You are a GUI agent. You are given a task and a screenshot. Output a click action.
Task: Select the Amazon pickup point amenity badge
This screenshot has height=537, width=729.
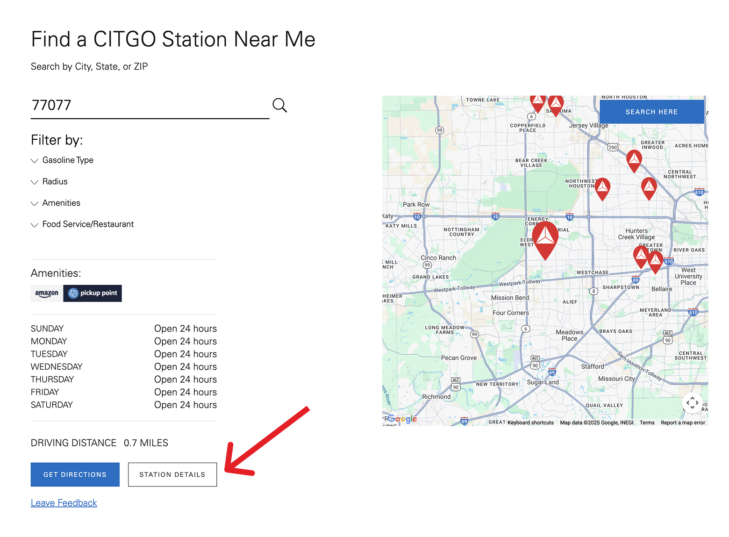point(76,293)
